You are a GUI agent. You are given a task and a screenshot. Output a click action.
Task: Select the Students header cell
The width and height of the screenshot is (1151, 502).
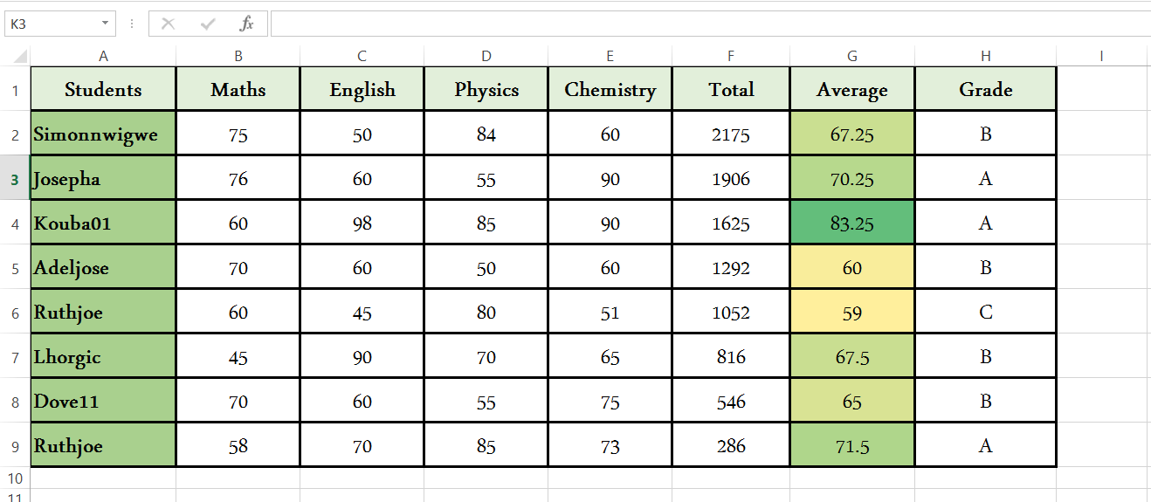tap(103, 90)
